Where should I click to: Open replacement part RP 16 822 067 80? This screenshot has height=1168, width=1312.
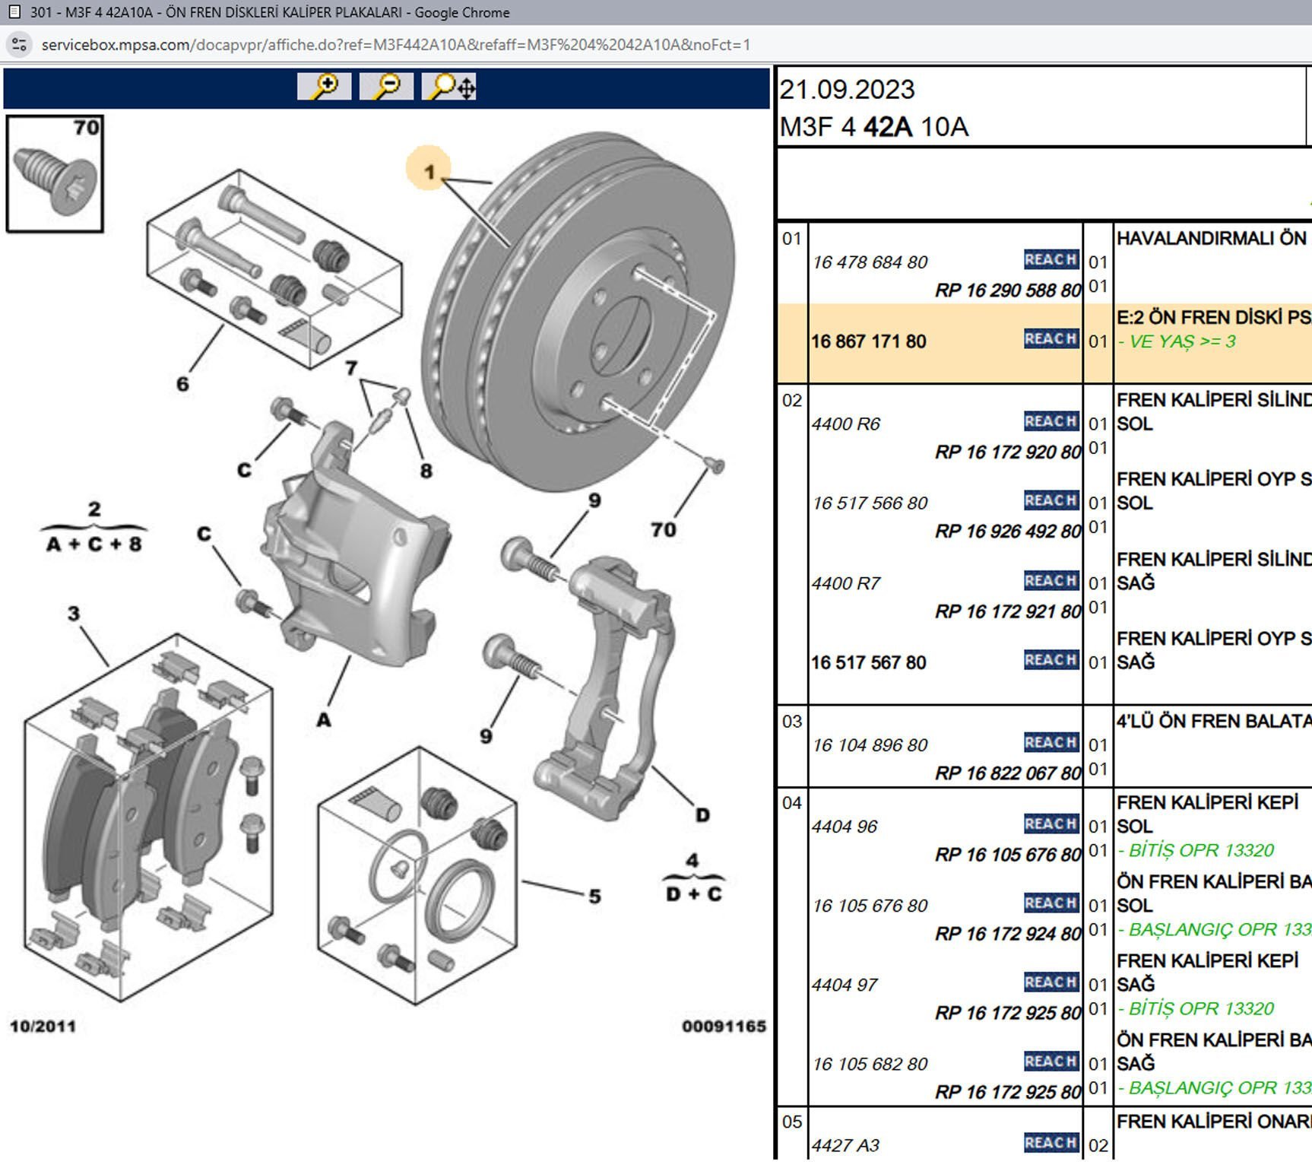[1007, 773]
